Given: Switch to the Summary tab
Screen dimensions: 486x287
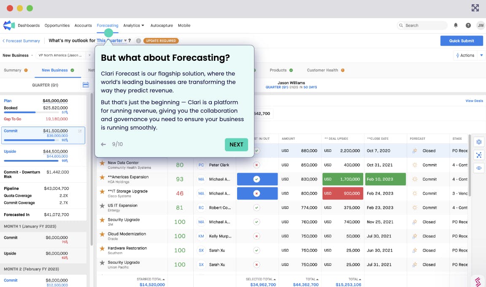Looking at the screenshot, I should tap(16, 70).
